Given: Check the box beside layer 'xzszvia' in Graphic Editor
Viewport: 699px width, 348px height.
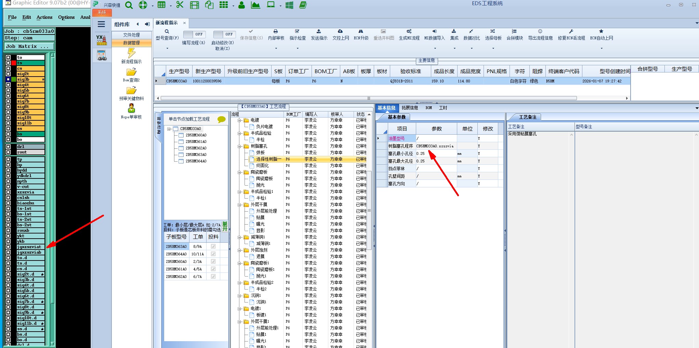Looking at the screenshot, I should click(x=8, y=192).
